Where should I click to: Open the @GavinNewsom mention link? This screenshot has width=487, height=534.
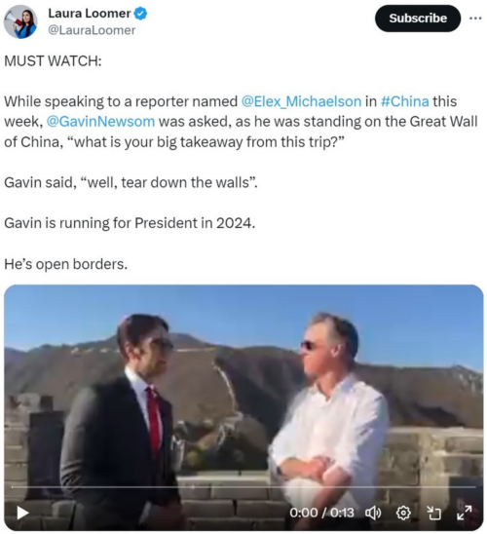point(100,122)
